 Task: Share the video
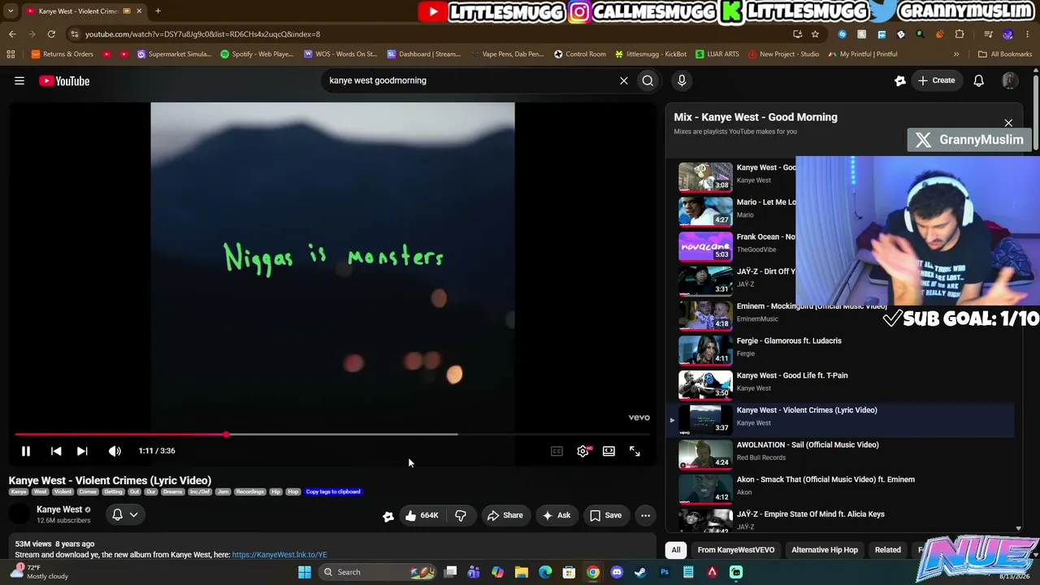tap(505, 515)
